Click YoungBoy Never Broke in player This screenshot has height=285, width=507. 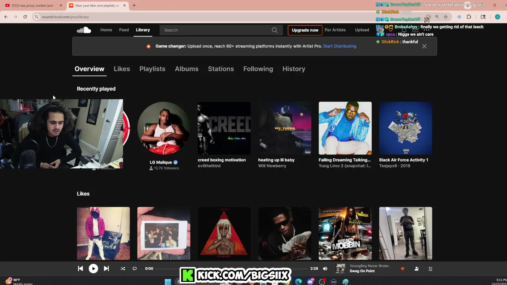pyautogui.click(x=369, y=266)
